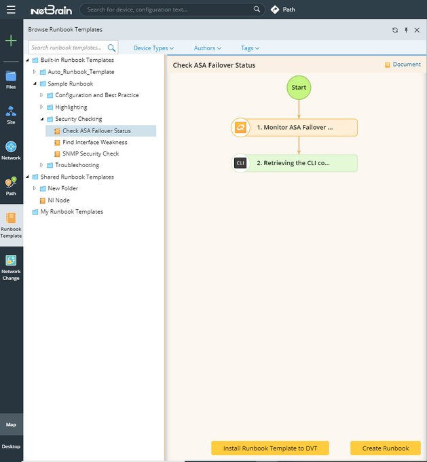Open the Runbook Template sidebar panel
Image resolution: width=427 pixels, height=462 pixels.
pos(11,226)
